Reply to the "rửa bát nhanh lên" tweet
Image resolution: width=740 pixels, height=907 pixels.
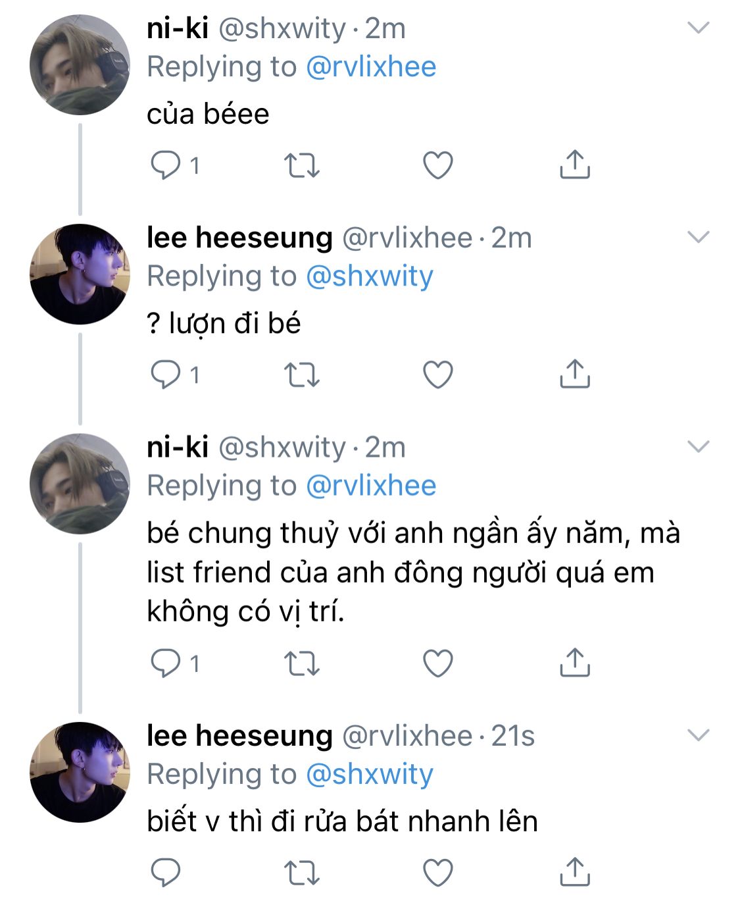pos(166,873)
